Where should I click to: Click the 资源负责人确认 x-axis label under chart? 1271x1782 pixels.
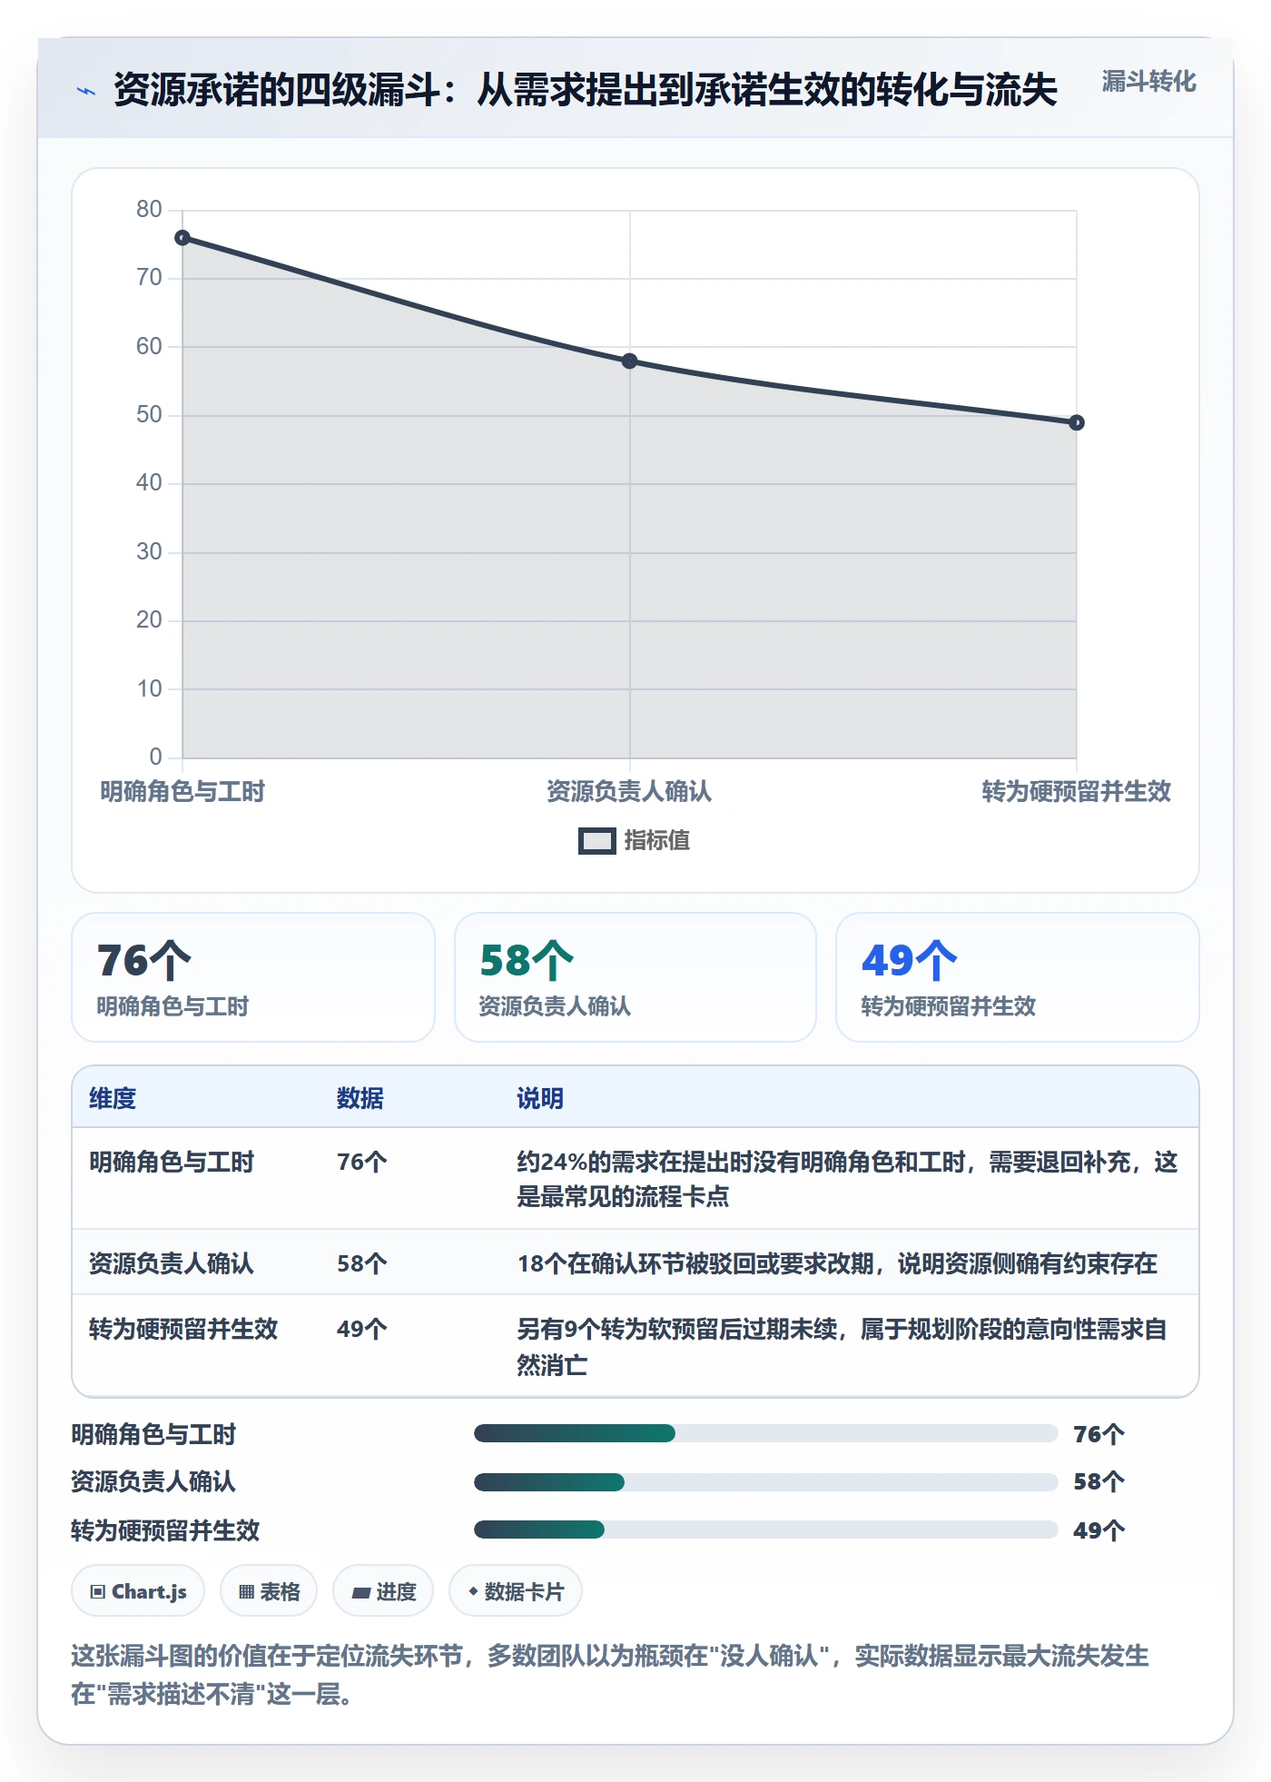coord(629,791)
